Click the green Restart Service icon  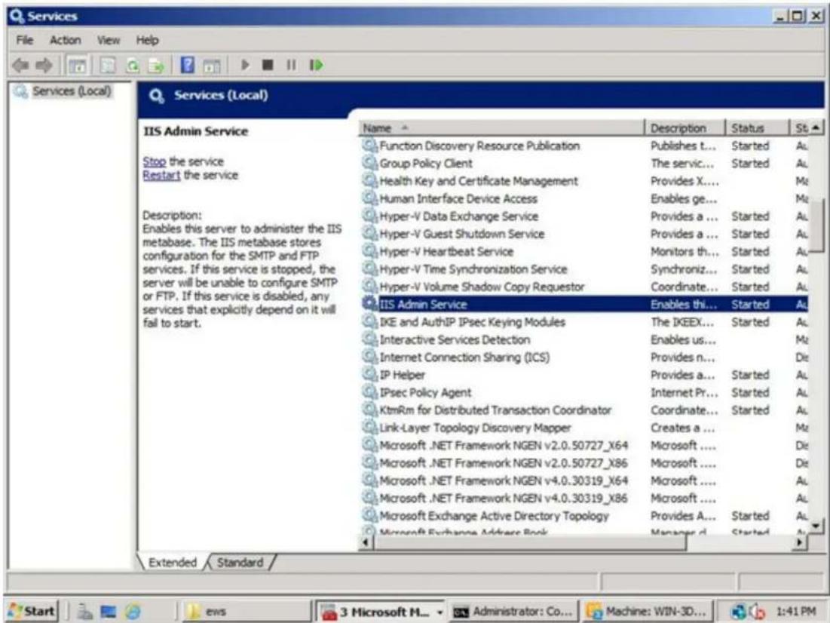tap(316, 65)
